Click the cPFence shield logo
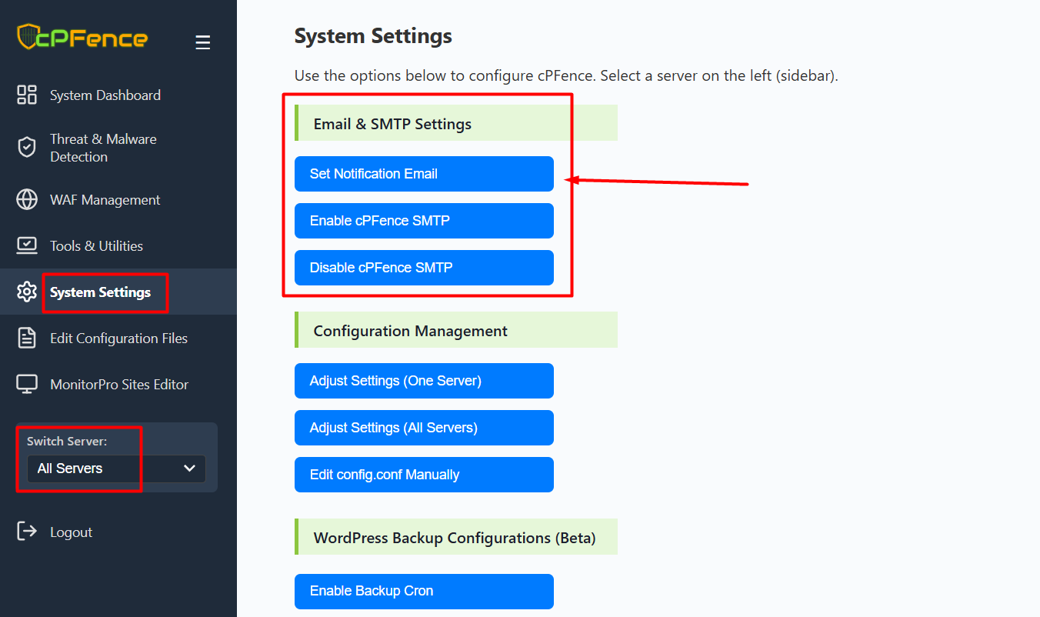This screenshot has height=617, width=1040. pos(28,37)
